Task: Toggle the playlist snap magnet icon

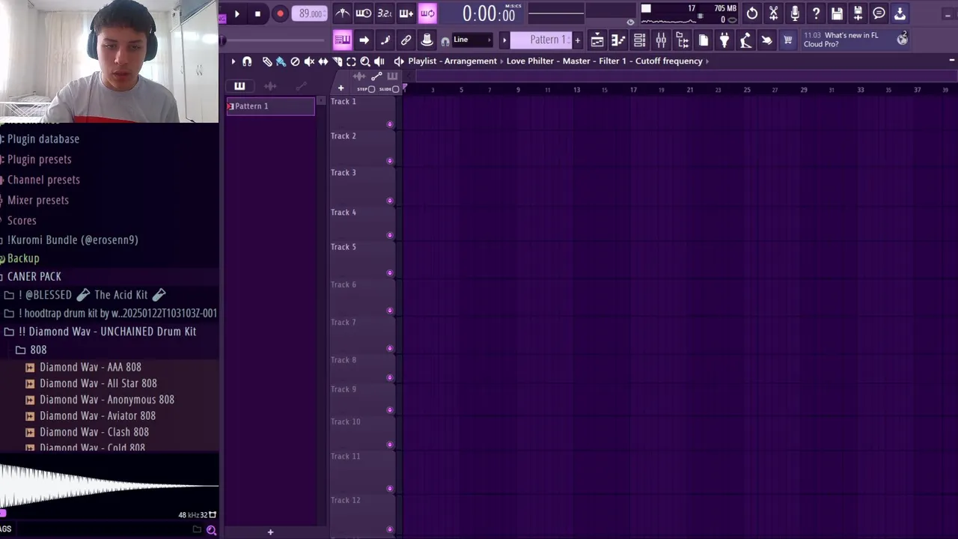Action: coord(247,61)
